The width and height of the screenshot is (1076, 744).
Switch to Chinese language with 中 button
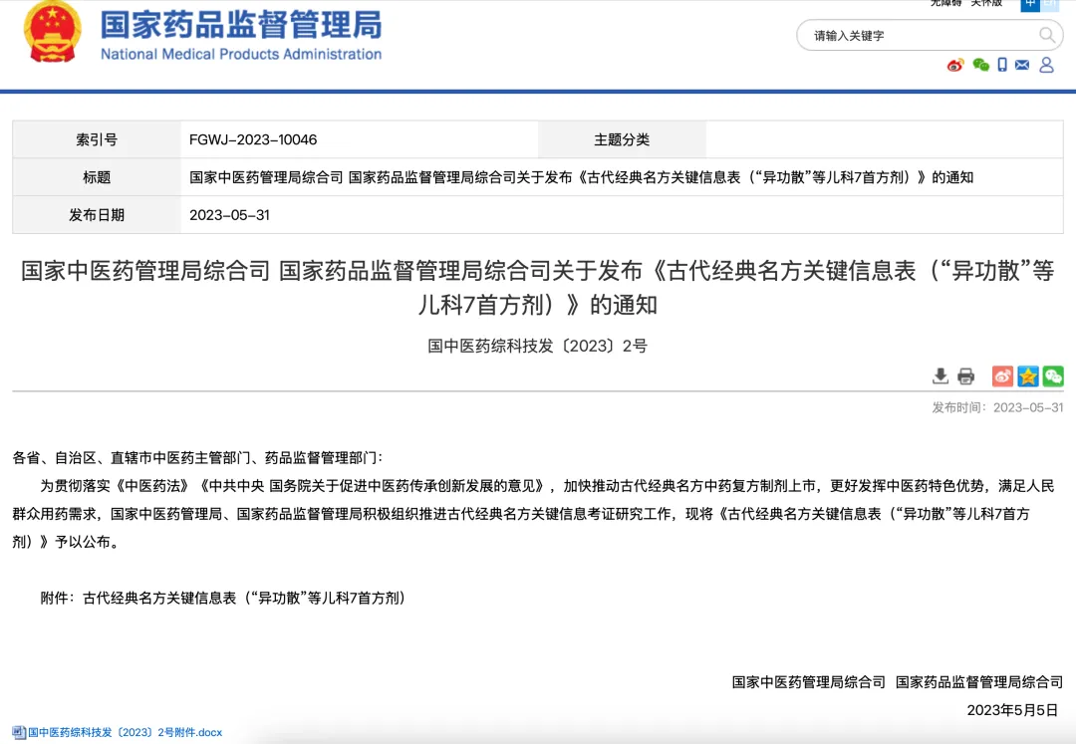pyautogui.click(x=1030, y=4)
